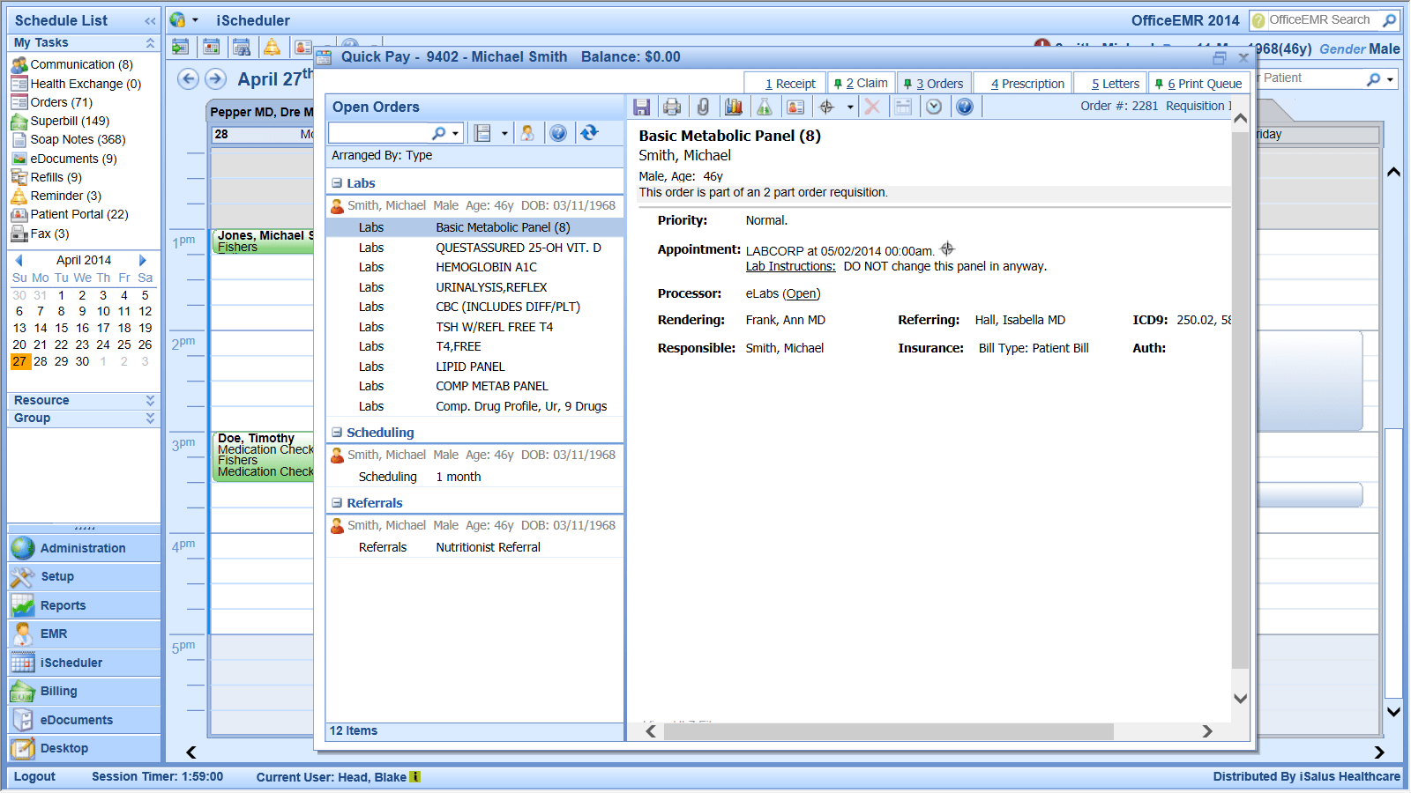This screenshot has width=1411, height=793.
Task: Select the HEMOGLOBIN A1C lab order
Action: (x=486, y=267)
